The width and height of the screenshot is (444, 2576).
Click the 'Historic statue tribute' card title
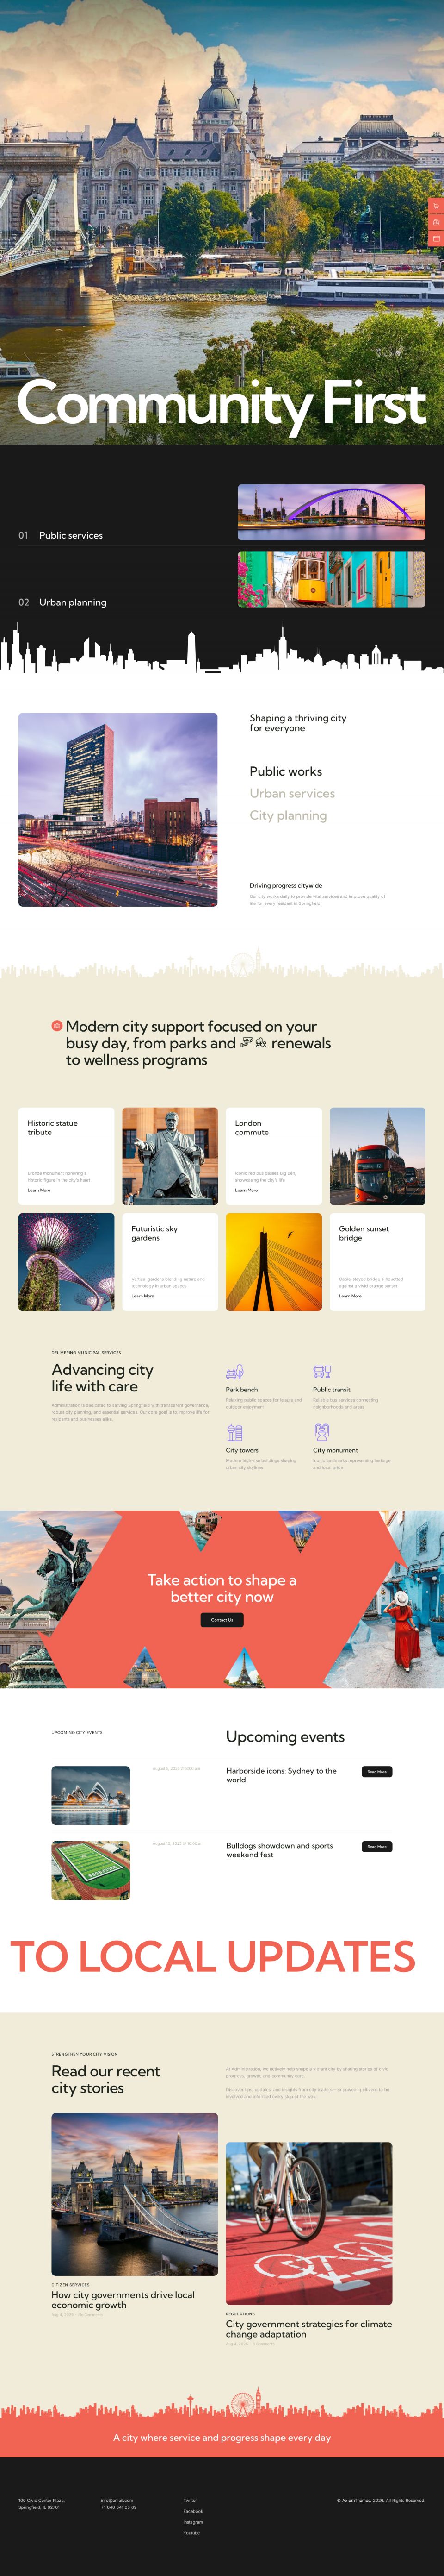coord(52,1128)
